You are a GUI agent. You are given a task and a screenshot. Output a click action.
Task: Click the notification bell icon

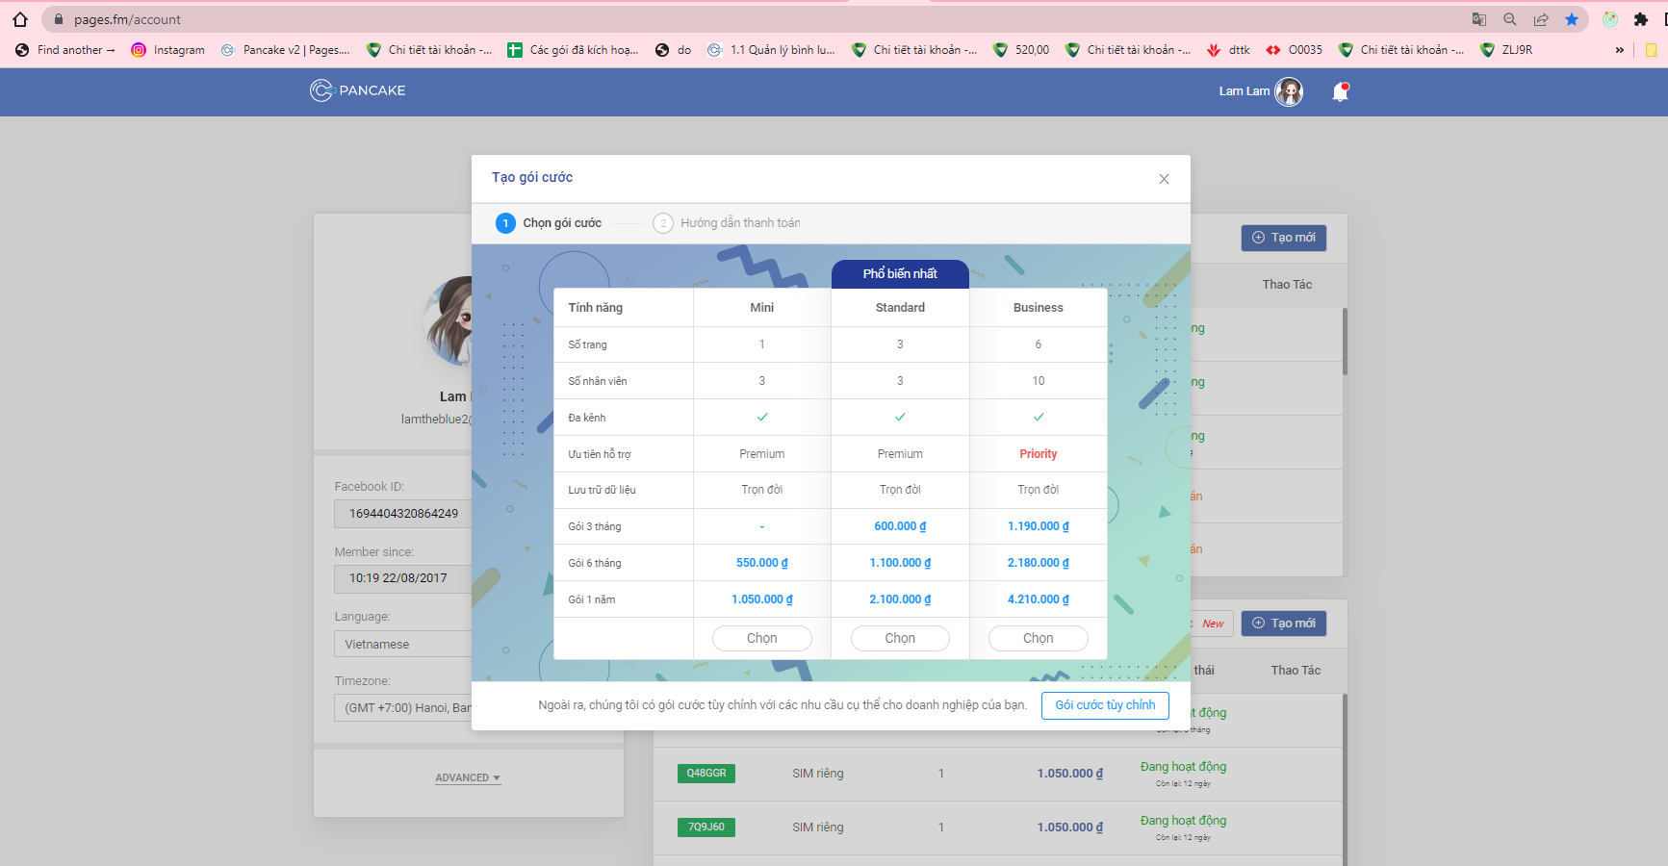click(1340, 91)
